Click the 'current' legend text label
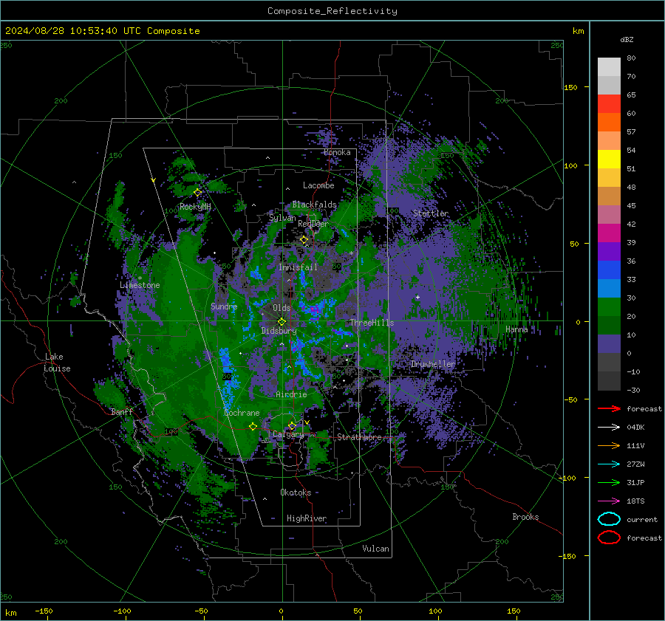The width and height of the screenshot is (665, 621). click(642, 519)
